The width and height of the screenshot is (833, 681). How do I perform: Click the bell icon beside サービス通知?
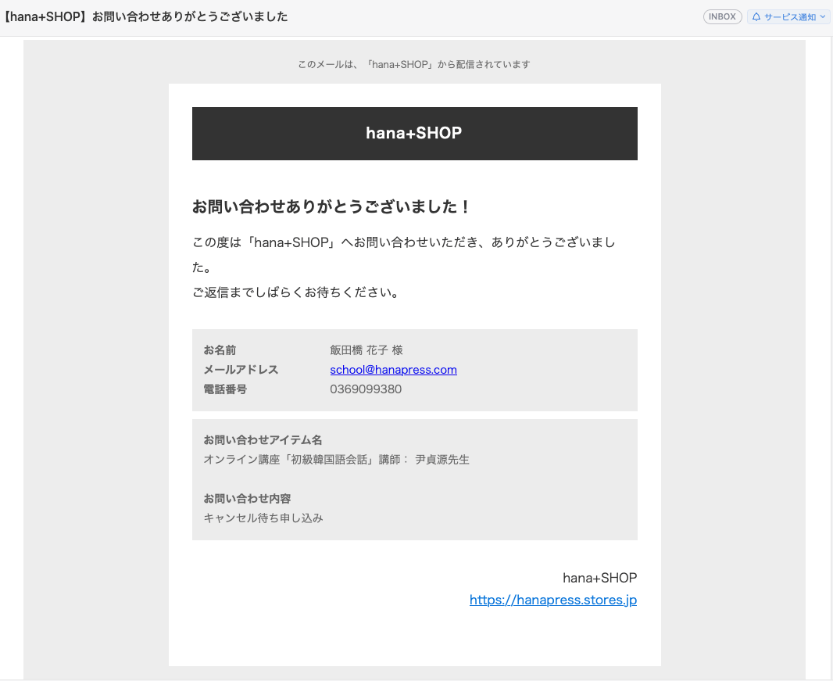tap(756, 17)
